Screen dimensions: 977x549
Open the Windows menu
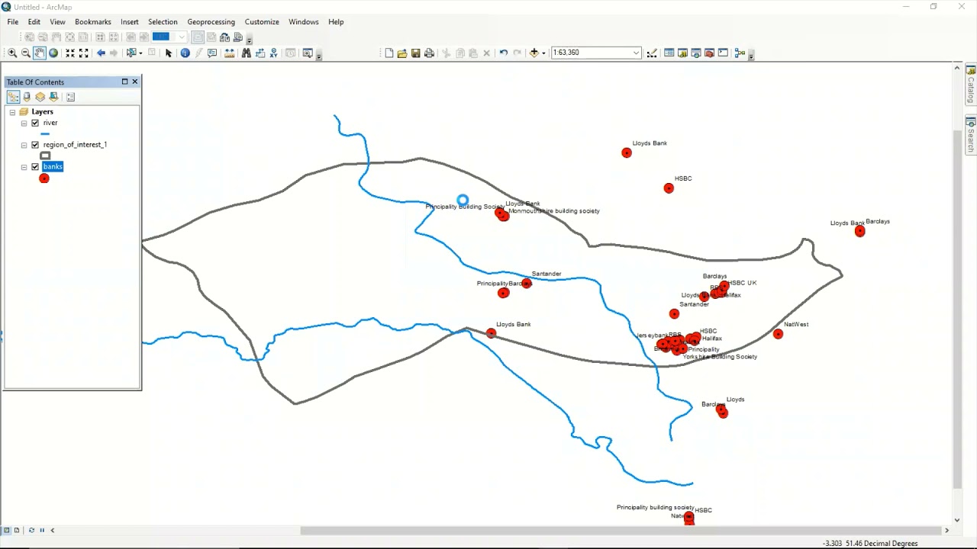point(304,21)
